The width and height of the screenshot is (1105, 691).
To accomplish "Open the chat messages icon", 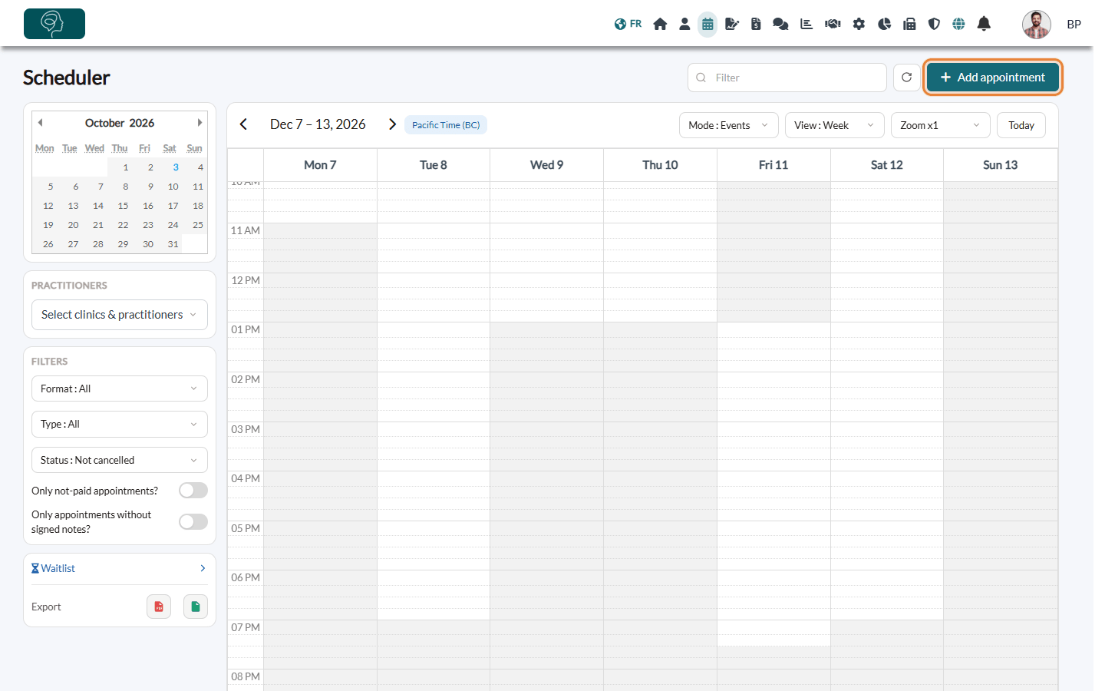I will point(780,24).
